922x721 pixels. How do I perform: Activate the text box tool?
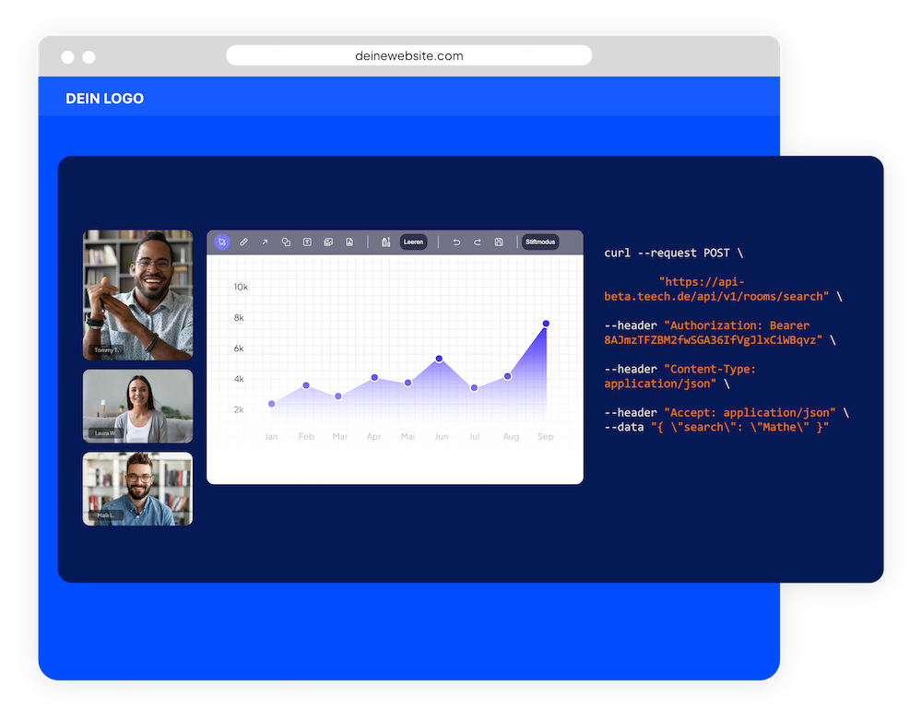click(307, 242)
